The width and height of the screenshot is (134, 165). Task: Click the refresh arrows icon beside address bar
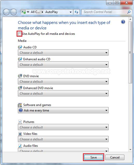(x=76, y=12)
